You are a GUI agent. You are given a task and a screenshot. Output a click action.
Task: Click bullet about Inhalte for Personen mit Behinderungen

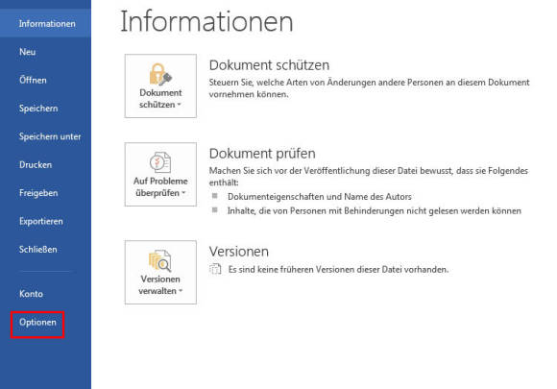375,211
